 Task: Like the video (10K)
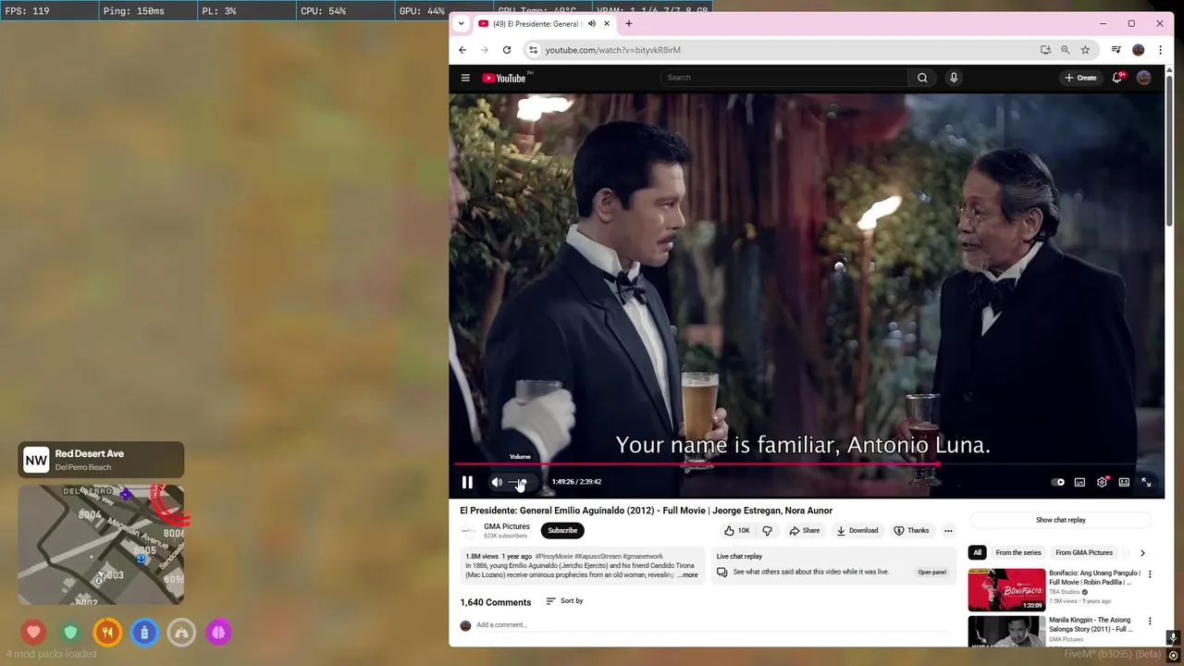[x=738, y=530]
